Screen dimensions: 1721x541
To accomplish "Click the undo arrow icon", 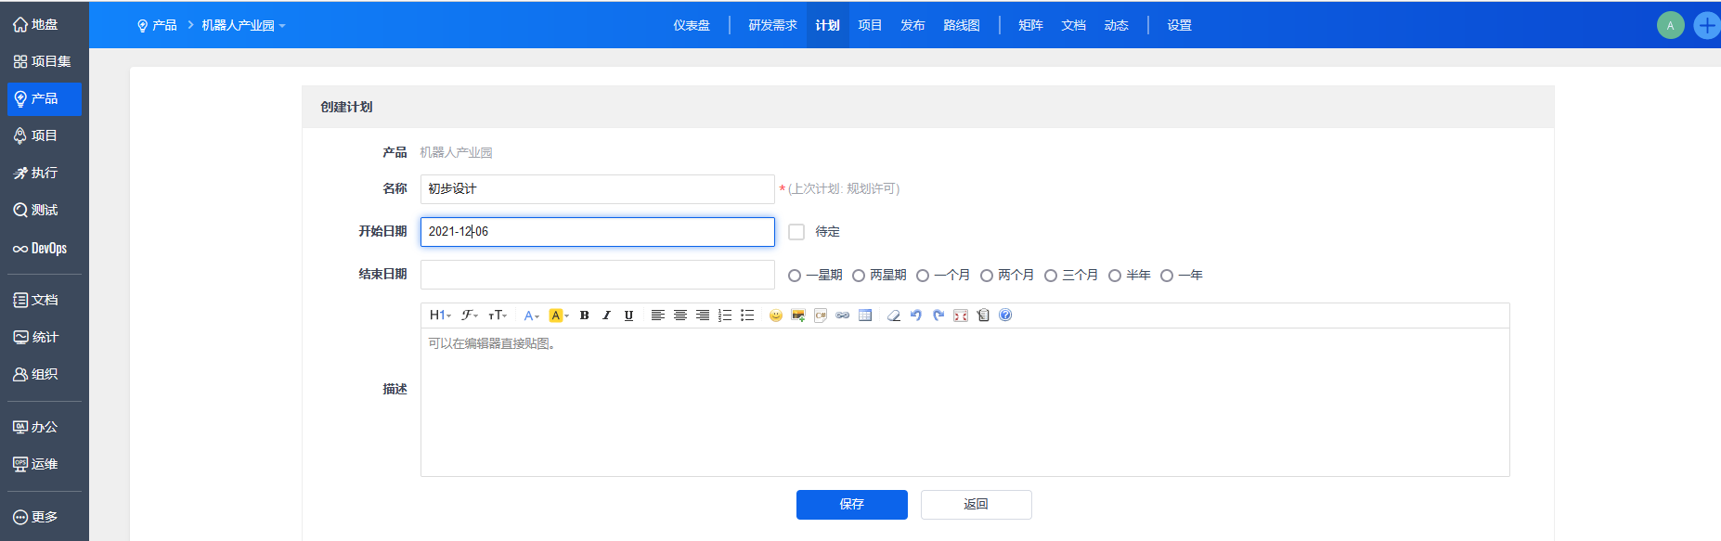I will click(x=915, y=316).
